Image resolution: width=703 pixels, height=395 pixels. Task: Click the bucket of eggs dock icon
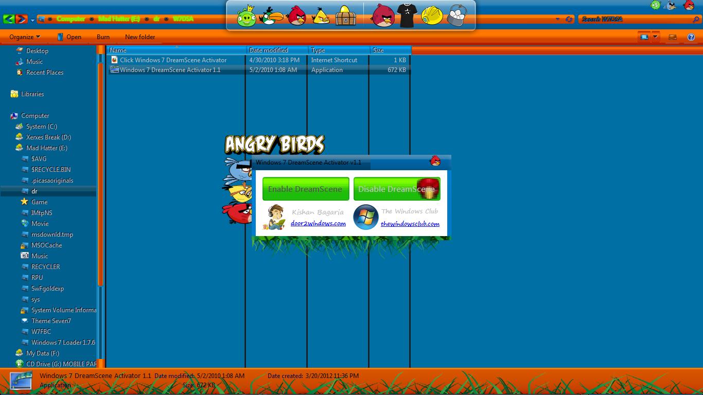coord(456,16)
